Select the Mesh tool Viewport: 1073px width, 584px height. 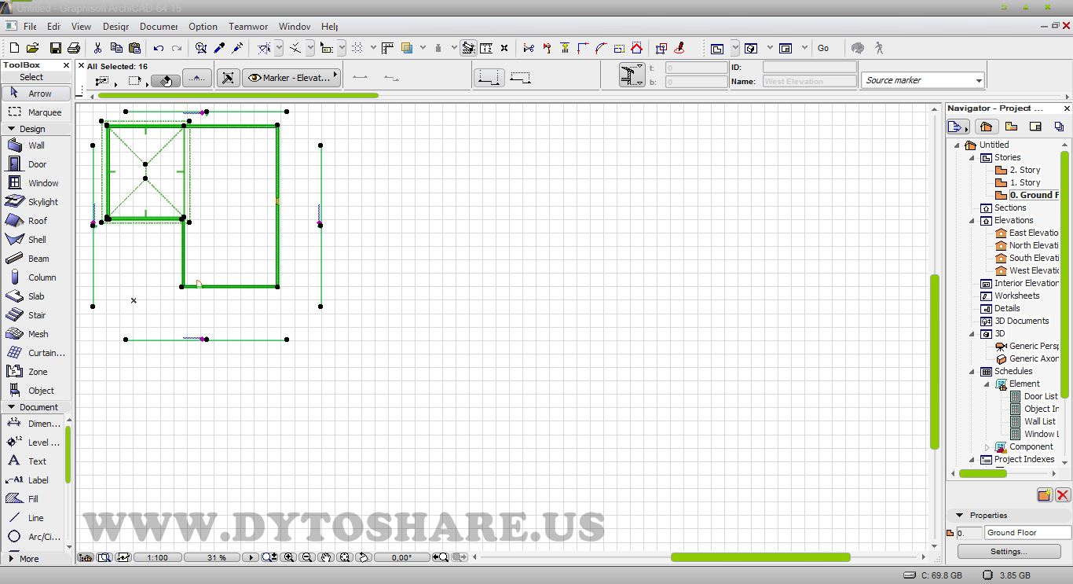36,334
